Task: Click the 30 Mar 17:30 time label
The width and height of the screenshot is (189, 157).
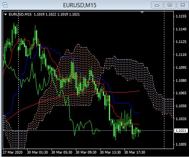Action: click(x=135, y=152)
